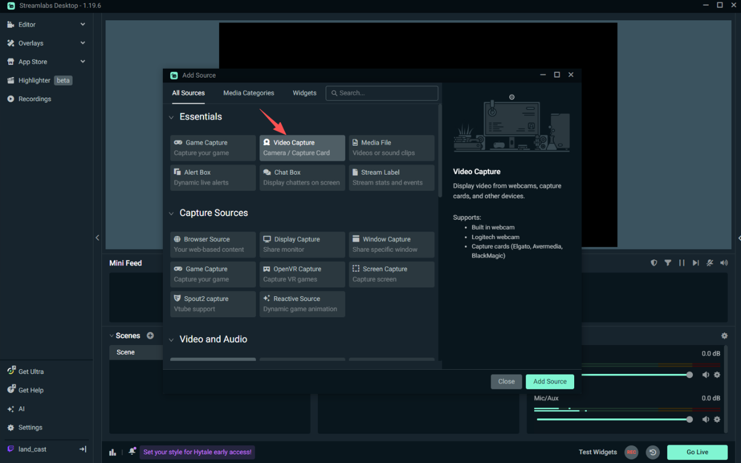The height and width of the screenshot is (463, 741).
Task: Mute the Mic/Aux speaker icon
Action: pyautogui.click(x=706, y=420)
